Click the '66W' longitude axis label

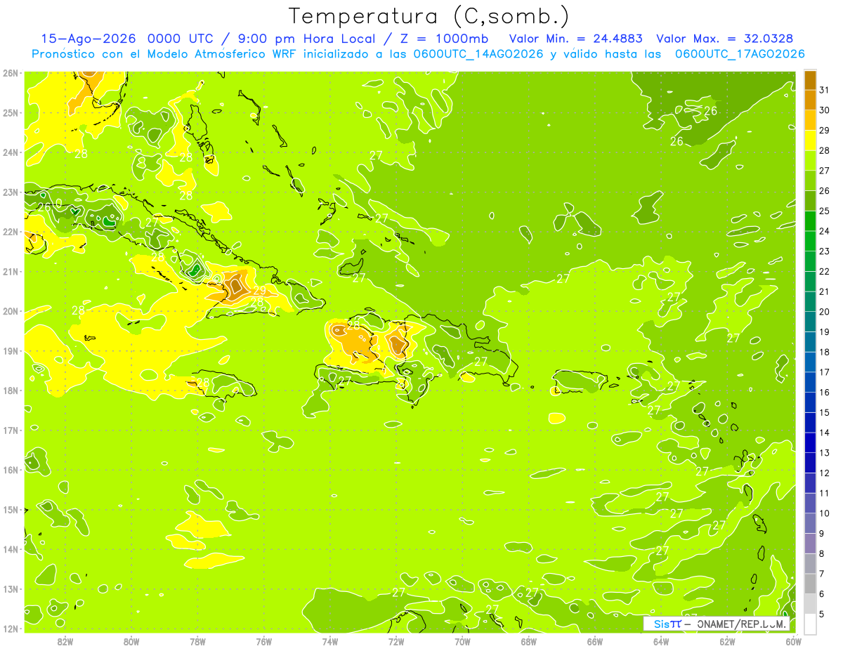pos(595,641)
